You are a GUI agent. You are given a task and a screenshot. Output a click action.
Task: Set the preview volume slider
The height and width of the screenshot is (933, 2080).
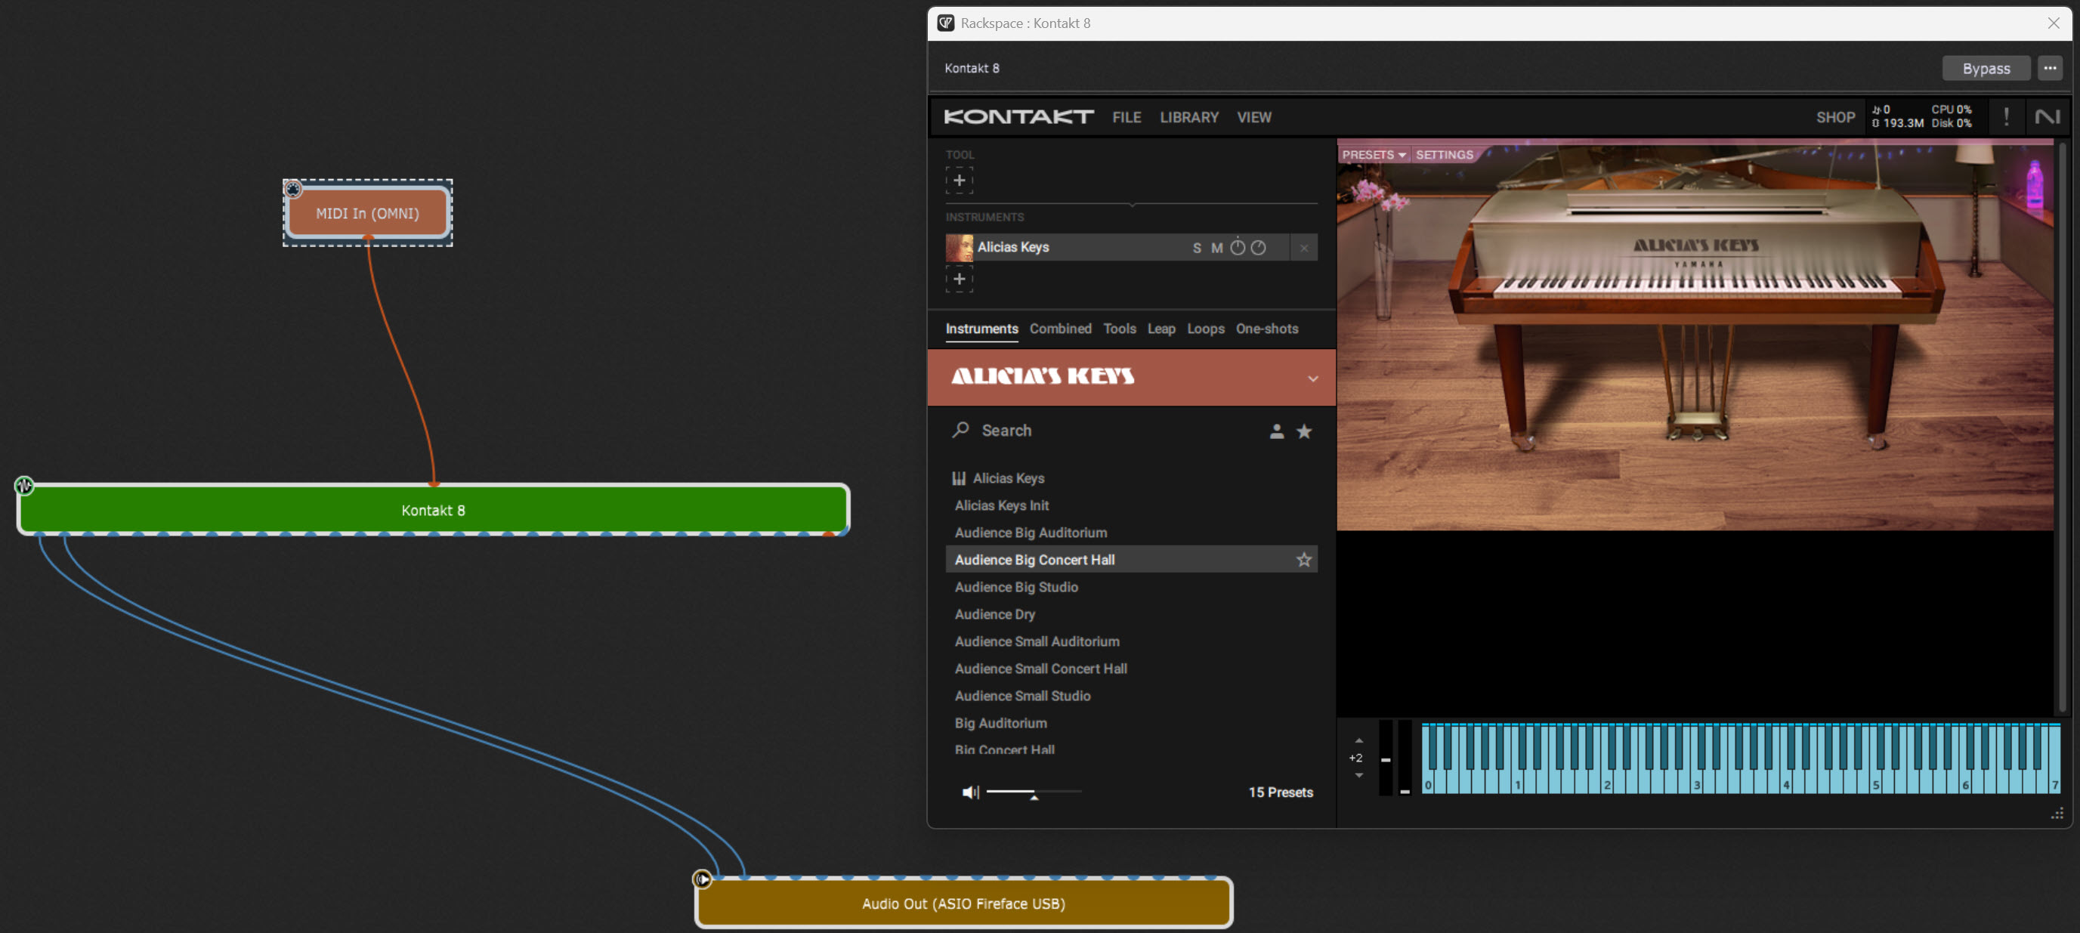tap(1034, 792)
